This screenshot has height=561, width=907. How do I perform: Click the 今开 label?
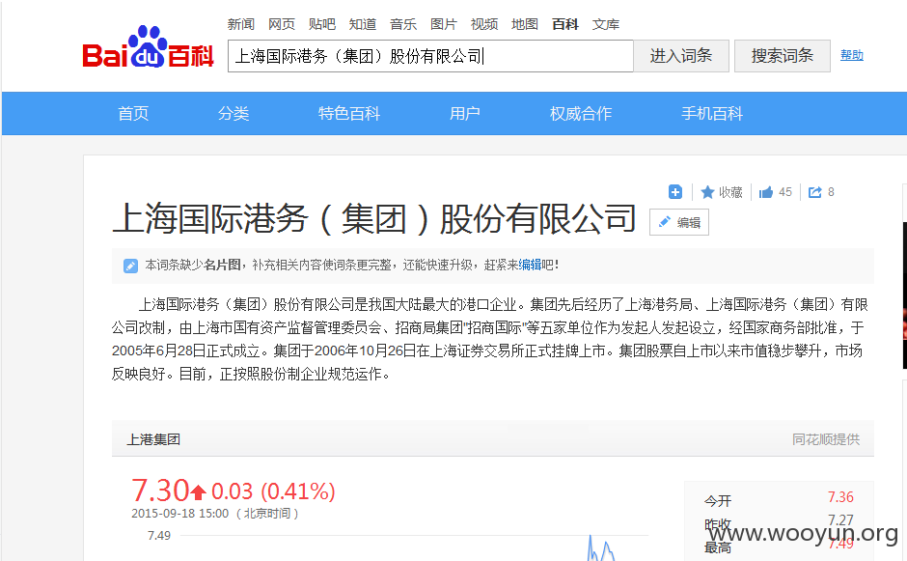tap(718, 501)
